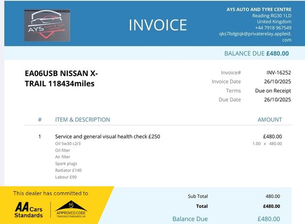305x224 pixels.
Task: Select the EA06USB NISSAN X-TRAIL vehicle title
Action: [61, 78]
